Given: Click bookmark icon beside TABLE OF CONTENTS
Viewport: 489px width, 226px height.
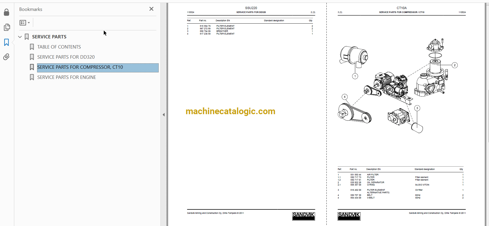Looking at the screenshot, I should (32, 47).
